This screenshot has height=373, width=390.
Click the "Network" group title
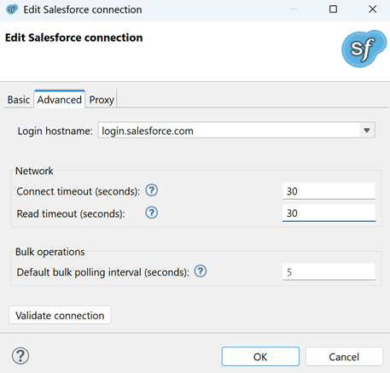coord(34,171)
